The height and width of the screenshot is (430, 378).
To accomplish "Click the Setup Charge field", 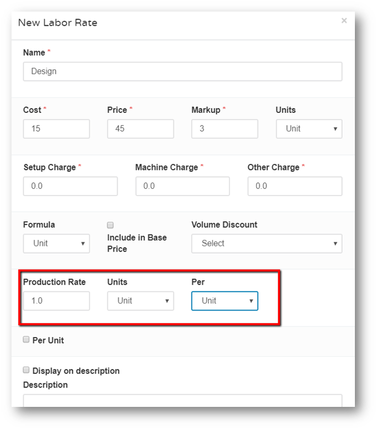I will click(x=70, y=186).
